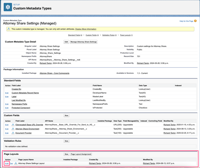This screenshot has width=200, height=168.
Task: Open Display More Information link
Action: (x=86, y=29)
